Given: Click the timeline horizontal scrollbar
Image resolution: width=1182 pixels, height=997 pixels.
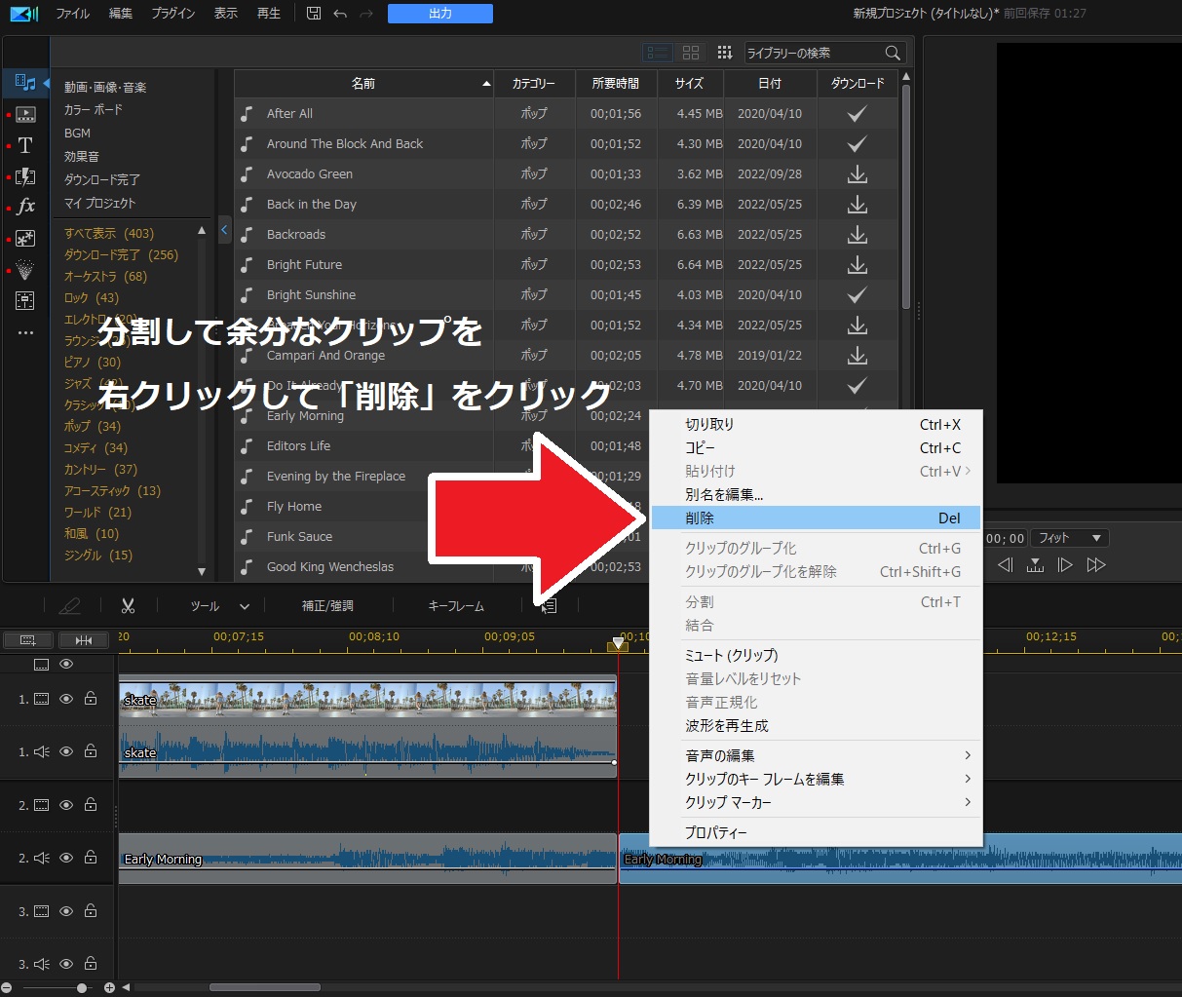Looking at the screenshot, I should click(265, 987).
